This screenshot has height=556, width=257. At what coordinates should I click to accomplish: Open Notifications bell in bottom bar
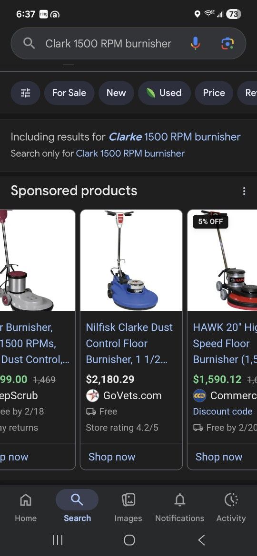coord(179,508)
